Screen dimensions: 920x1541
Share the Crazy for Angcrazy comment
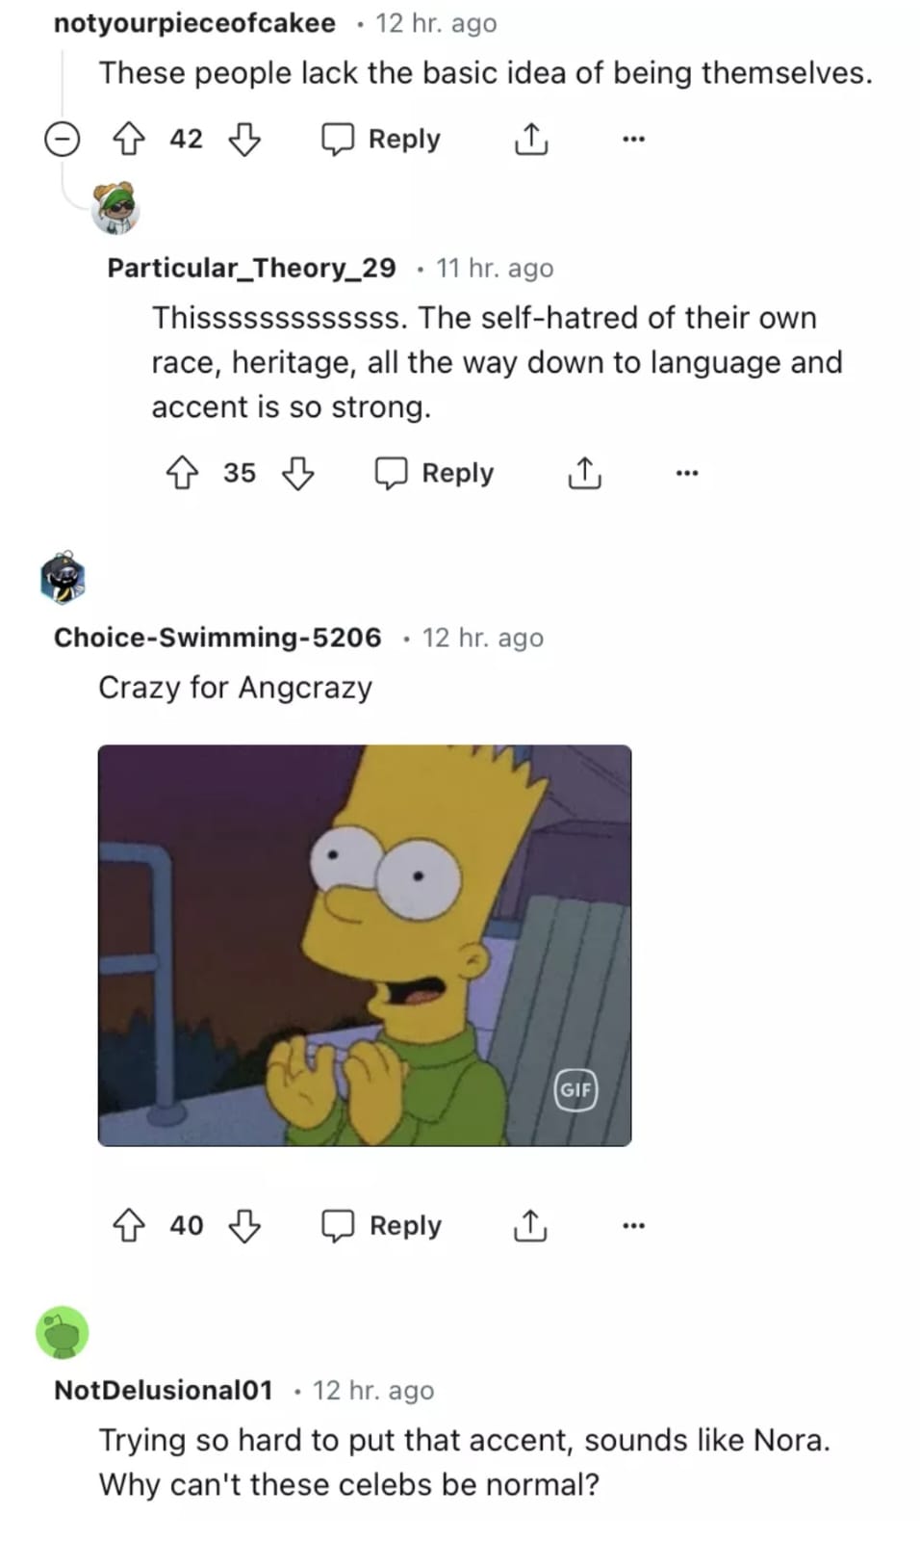530,1226
